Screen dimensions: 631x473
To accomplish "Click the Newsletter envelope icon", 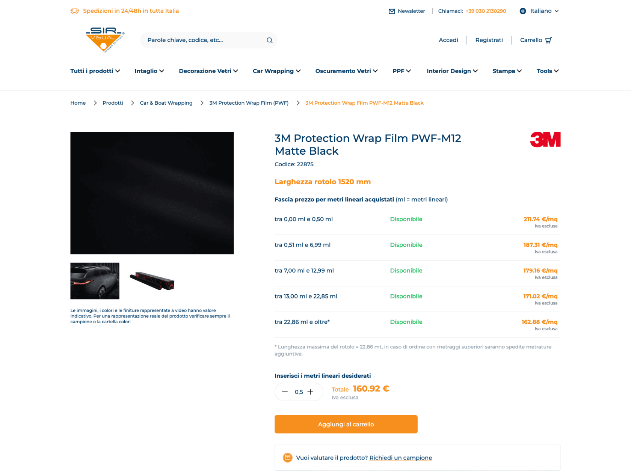I will (x=392, y=11).
